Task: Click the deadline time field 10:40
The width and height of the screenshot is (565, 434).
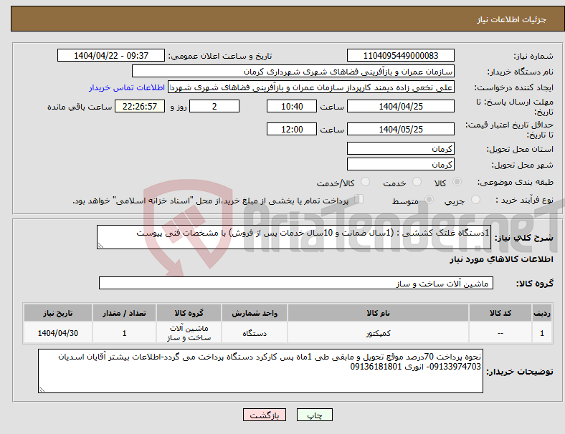Action: coord(292,106)
